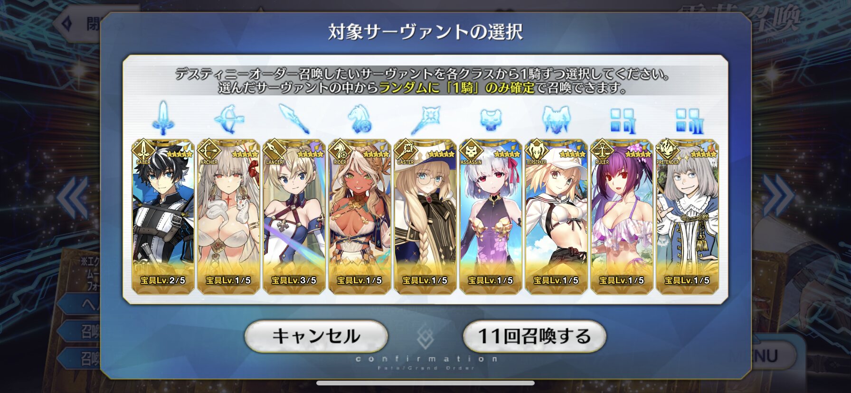The width and height of the screenshot is (851, 393).
Task: Select the Ruler servant card
Action: coord(622,216)
